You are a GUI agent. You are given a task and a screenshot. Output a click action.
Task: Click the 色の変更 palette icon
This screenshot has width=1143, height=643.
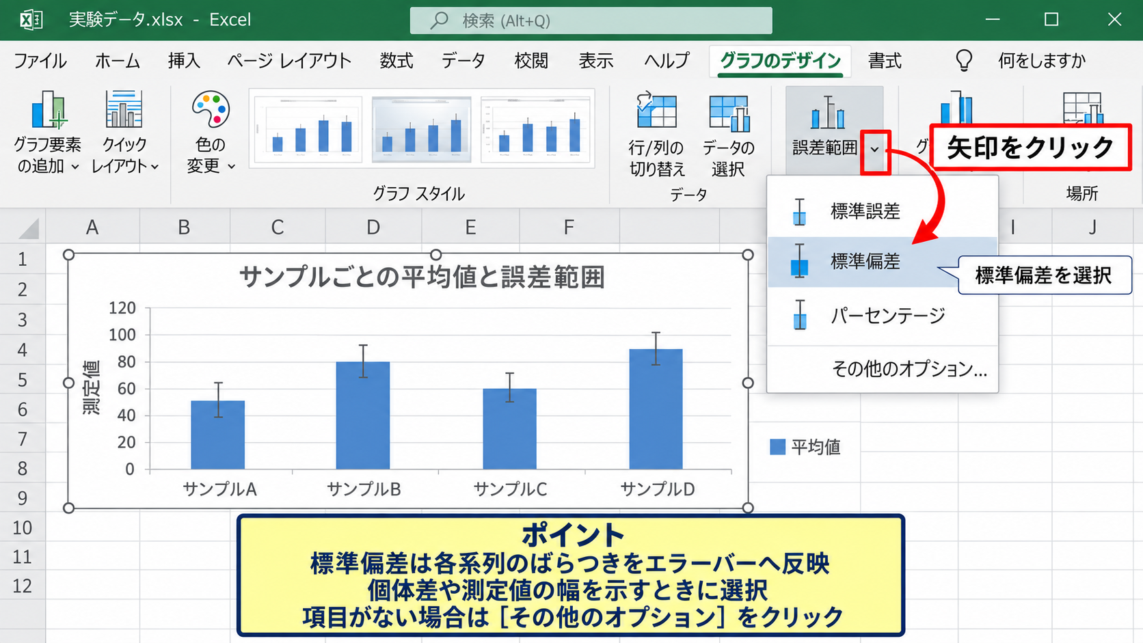click(211, 110)
